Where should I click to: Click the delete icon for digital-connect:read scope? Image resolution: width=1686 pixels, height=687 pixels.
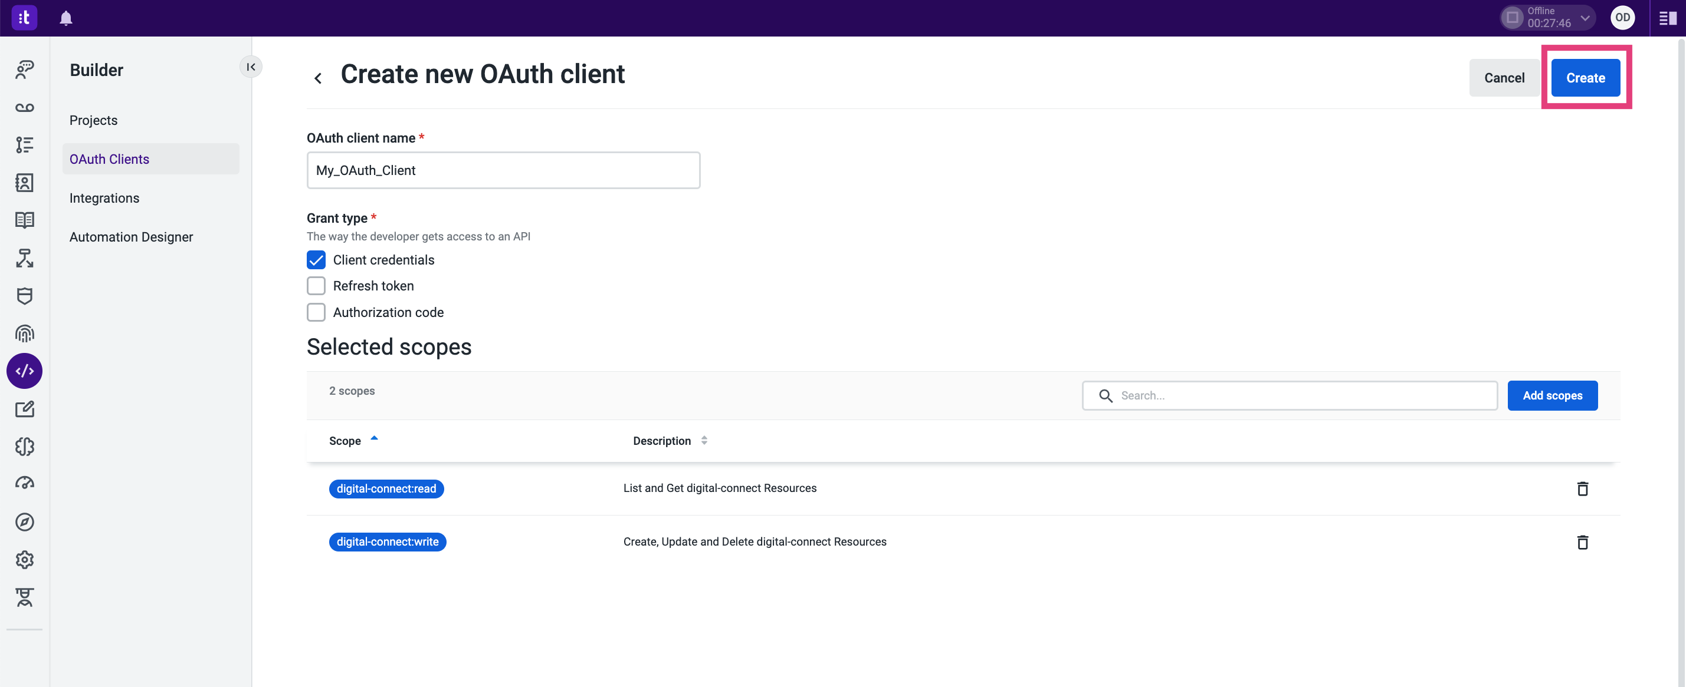pyautogui.click(x=1583, y=488)
